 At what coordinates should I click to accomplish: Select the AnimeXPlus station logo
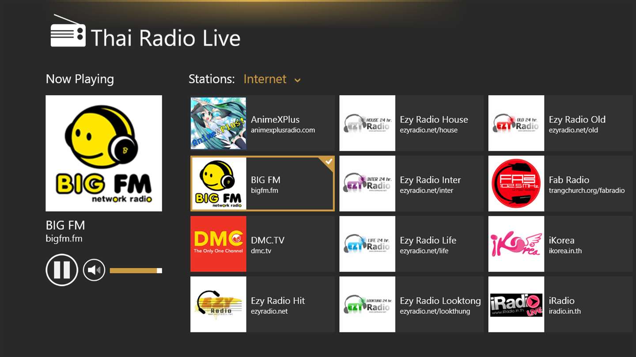coord(218,123)
